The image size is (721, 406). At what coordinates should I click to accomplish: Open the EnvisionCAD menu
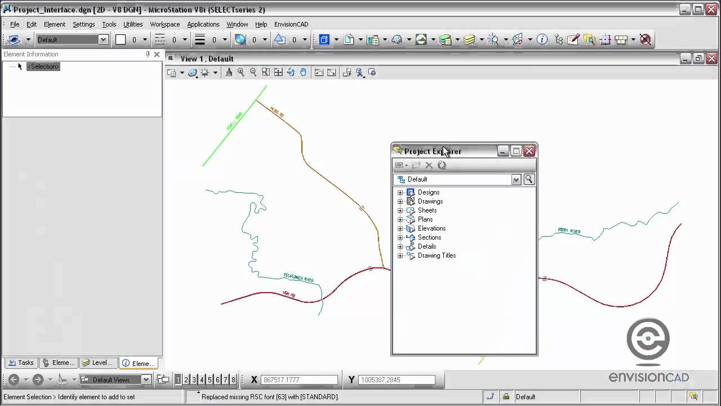coord(291,24)
